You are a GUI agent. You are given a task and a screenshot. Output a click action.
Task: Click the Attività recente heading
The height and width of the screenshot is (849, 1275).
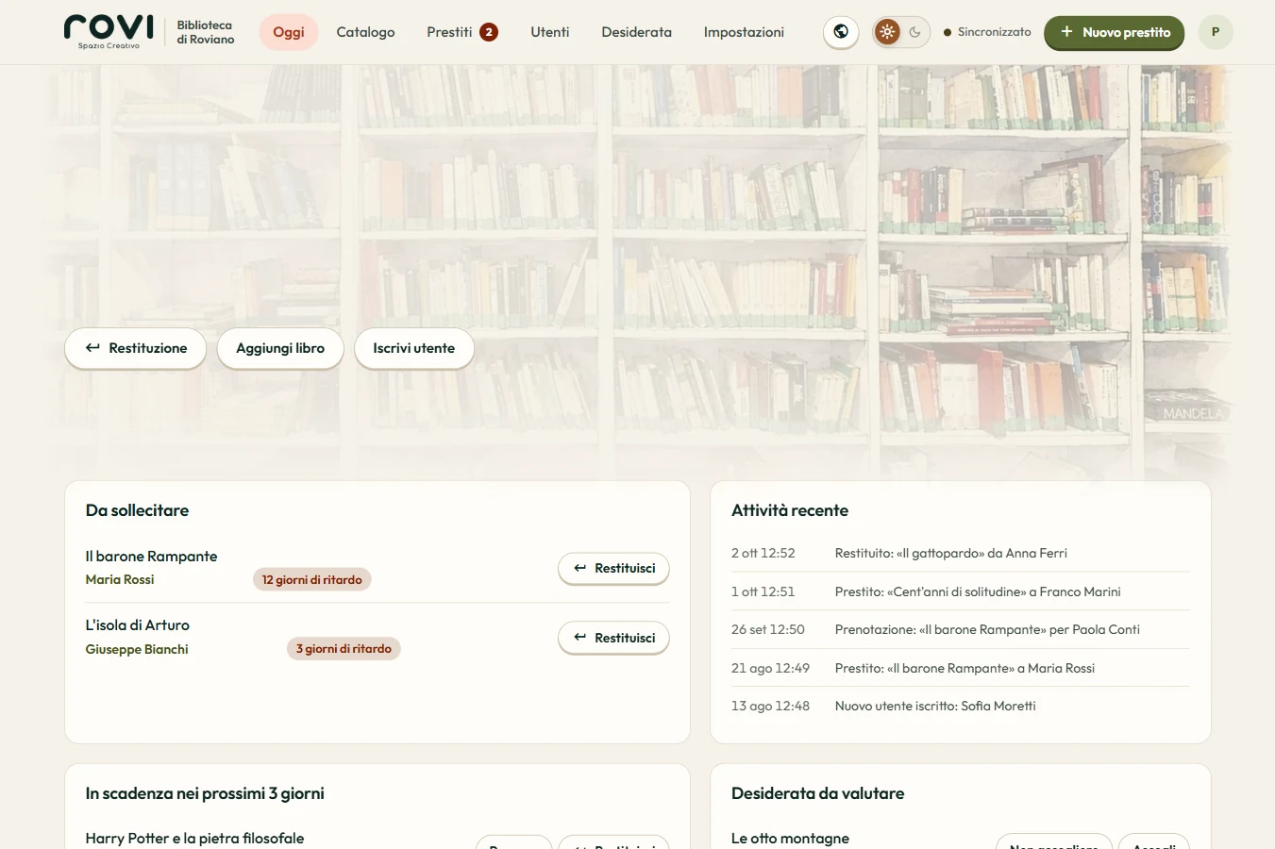click(790, 510)
